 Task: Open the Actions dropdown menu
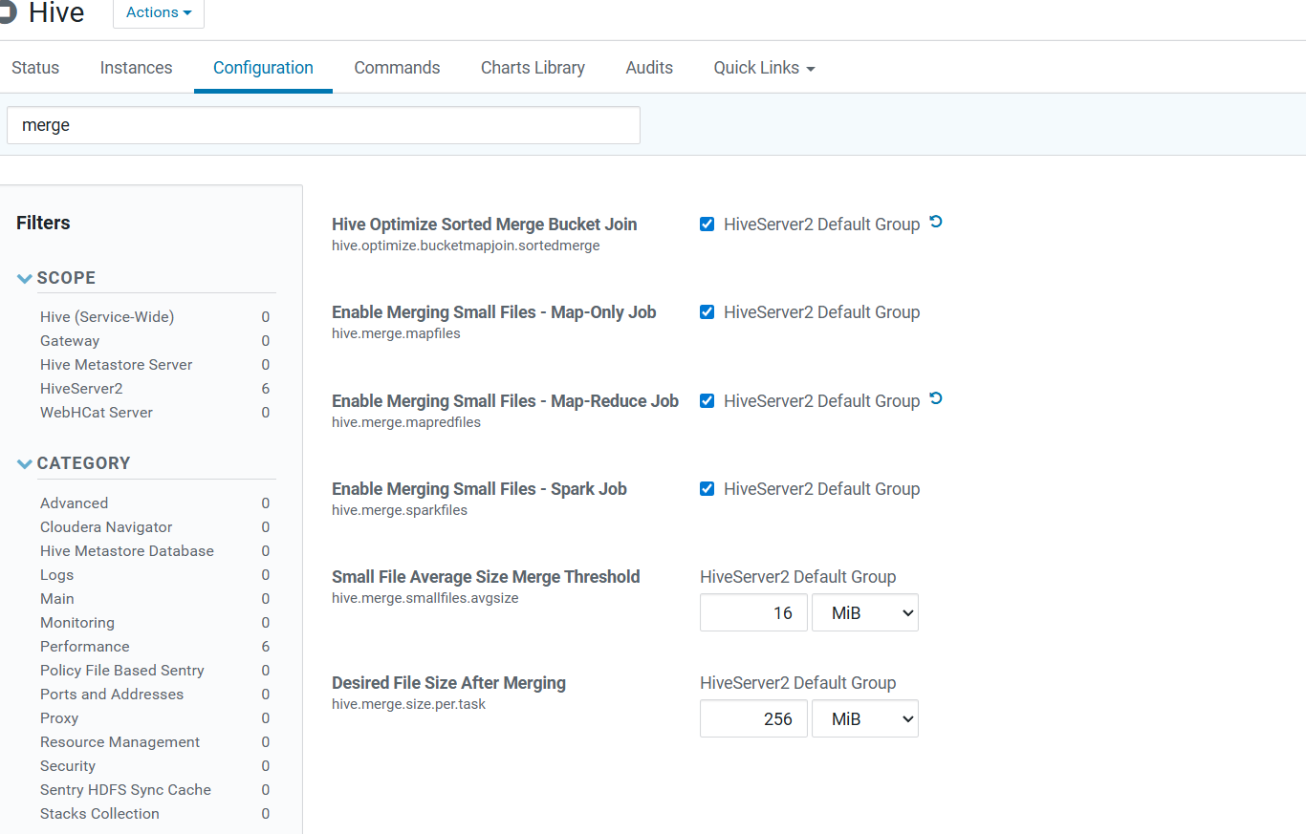coord(159,12)
